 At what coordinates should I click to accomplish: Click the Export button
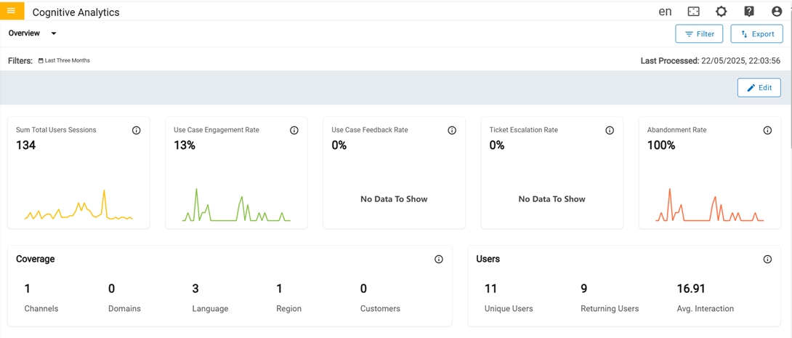click(756, 34)
